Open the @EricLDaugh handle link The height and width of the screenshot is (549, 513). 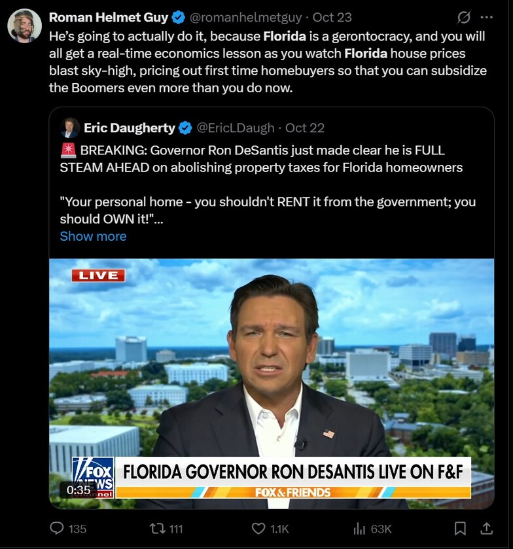point(236,128)
